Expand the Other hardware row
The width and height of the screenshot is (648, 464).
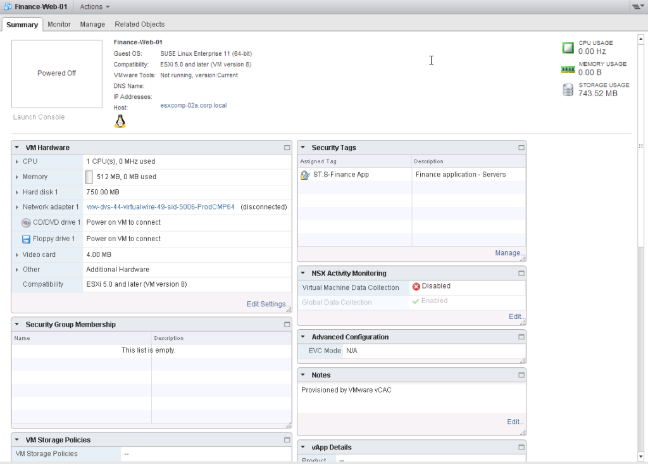17,270
